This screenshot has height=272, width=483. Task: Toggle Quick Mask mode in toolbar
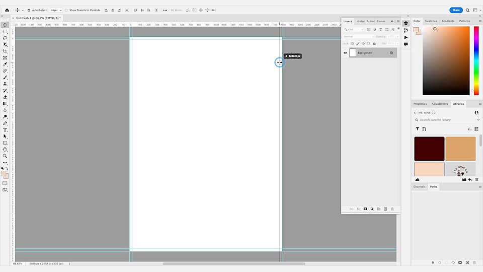click(5, 183)
